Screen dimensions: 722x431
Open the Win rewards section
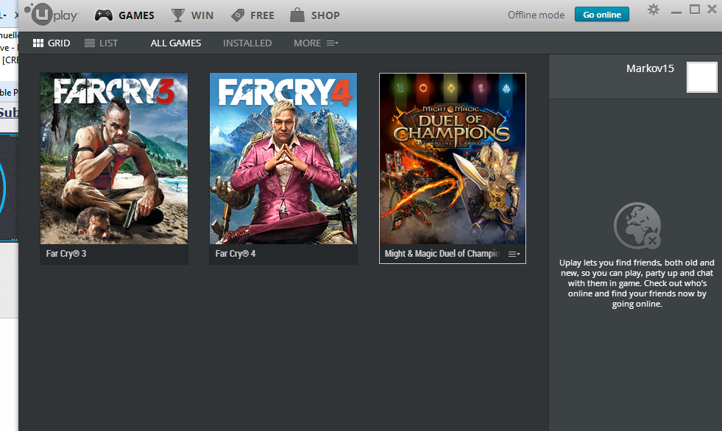(x=192, y=15)
